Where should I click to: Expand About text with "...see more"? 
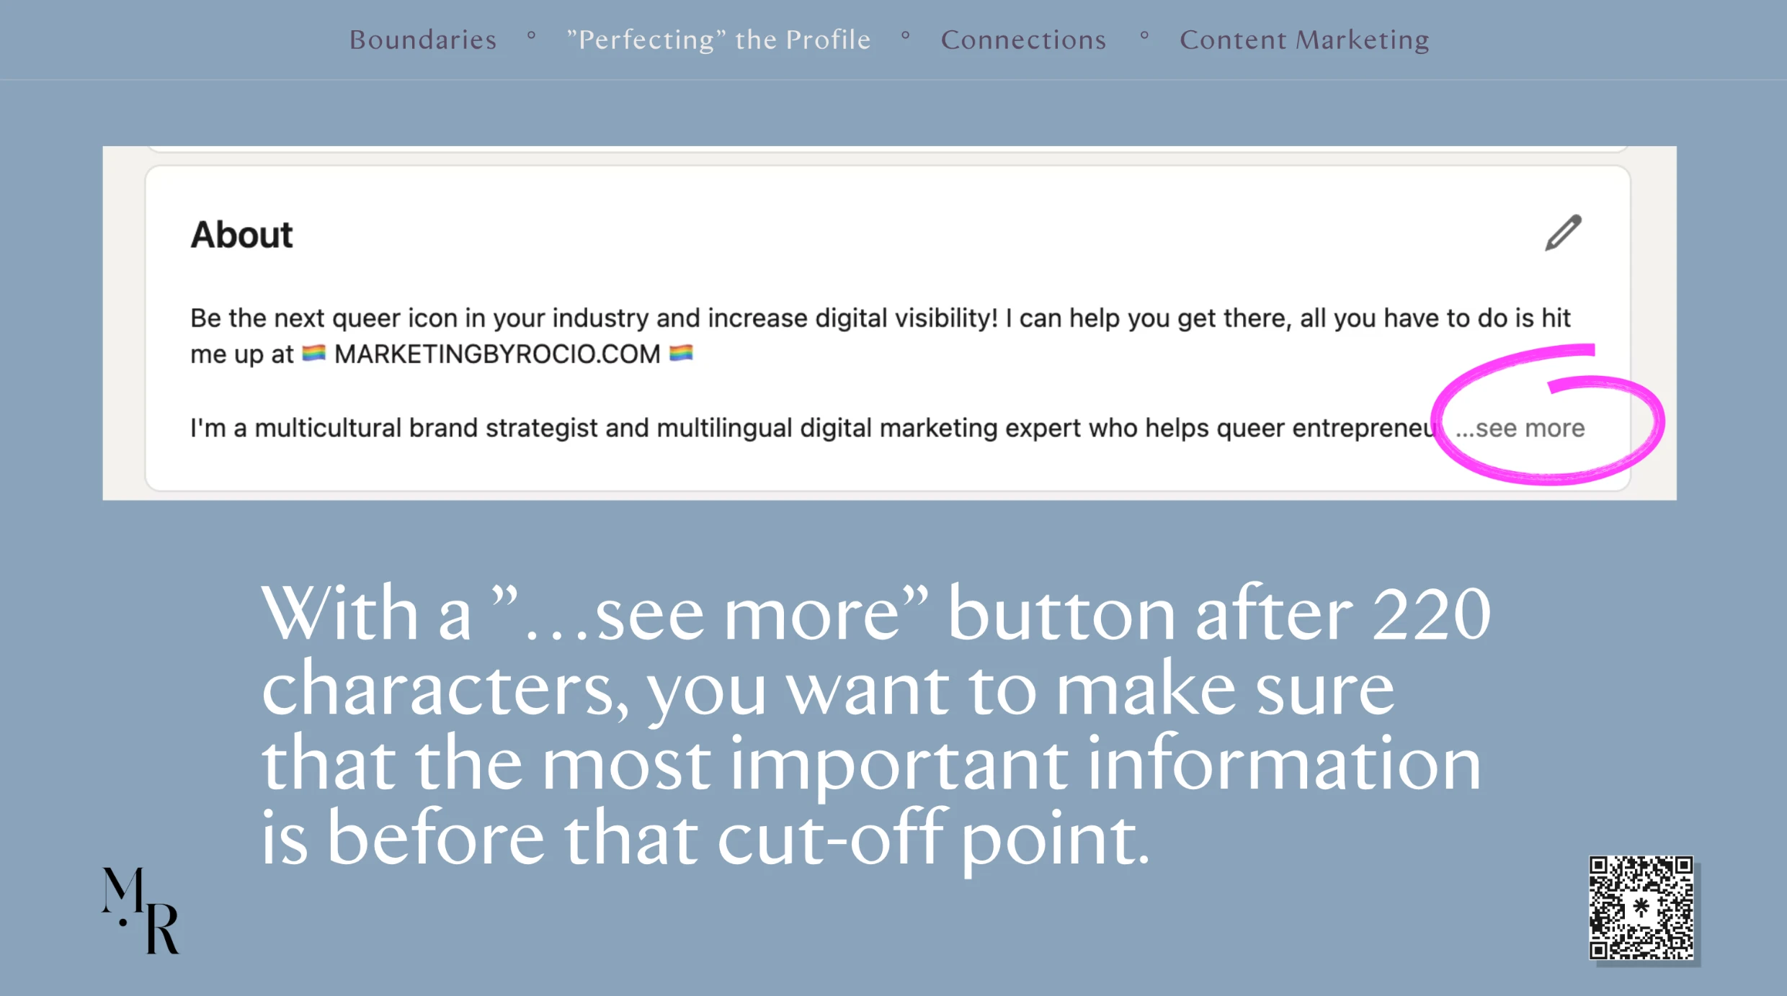pyautogui.click(x=1520, y=429)
